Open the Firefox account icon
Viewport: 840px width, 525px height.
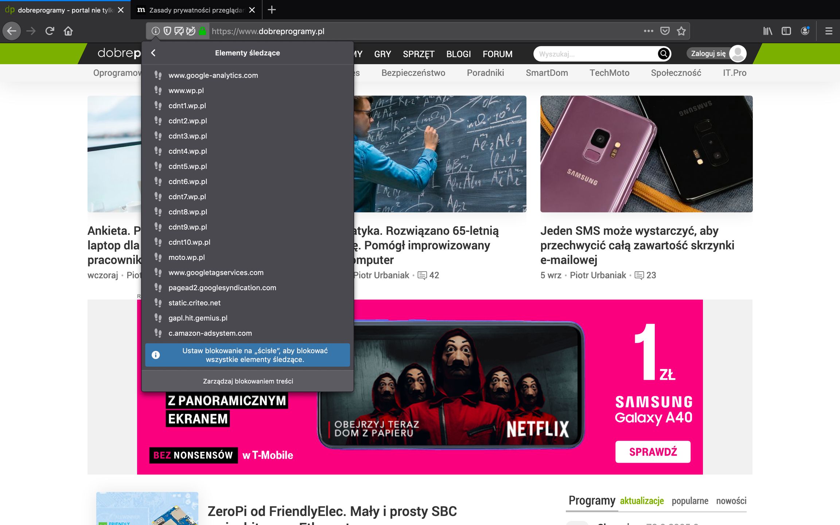pos(805,31)
